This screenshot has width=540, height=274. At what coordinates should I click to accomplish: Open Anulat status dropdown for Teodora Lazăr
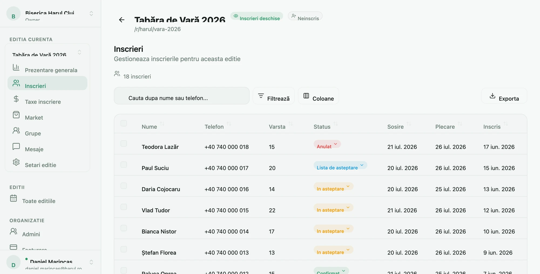[x=327, y=144]
